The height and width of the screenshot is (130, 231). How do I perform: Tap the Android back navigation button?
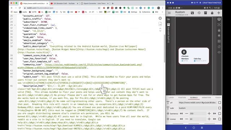[x=186, y=127]
